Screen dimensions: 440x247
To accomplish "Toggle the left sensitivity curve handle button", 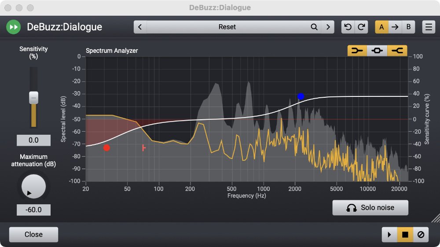I will [357, 51].
